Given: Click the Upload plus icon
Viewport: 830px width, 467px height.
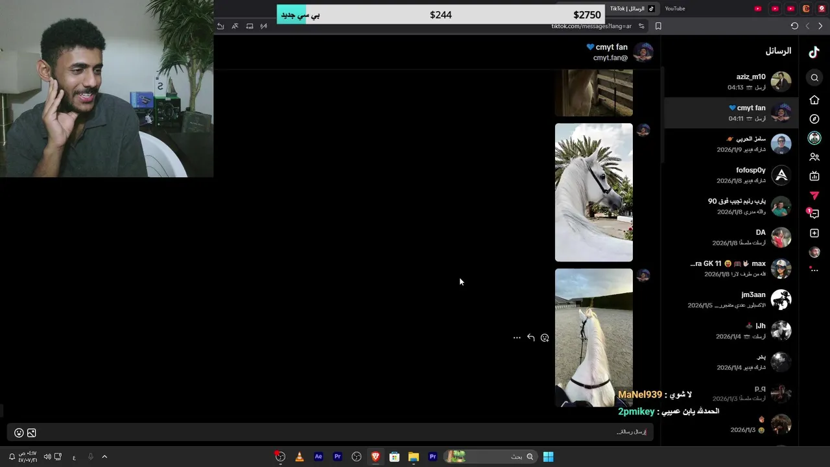Looking at the screenshot, I should pos(814,233).
